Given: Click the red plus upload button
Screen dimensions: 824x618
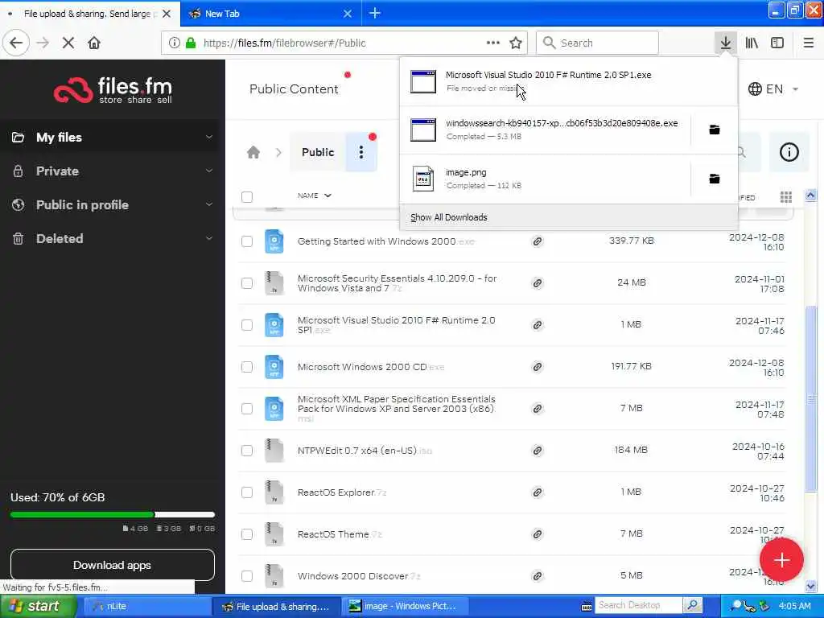Looking at the screenshot, I should point(781,560).
